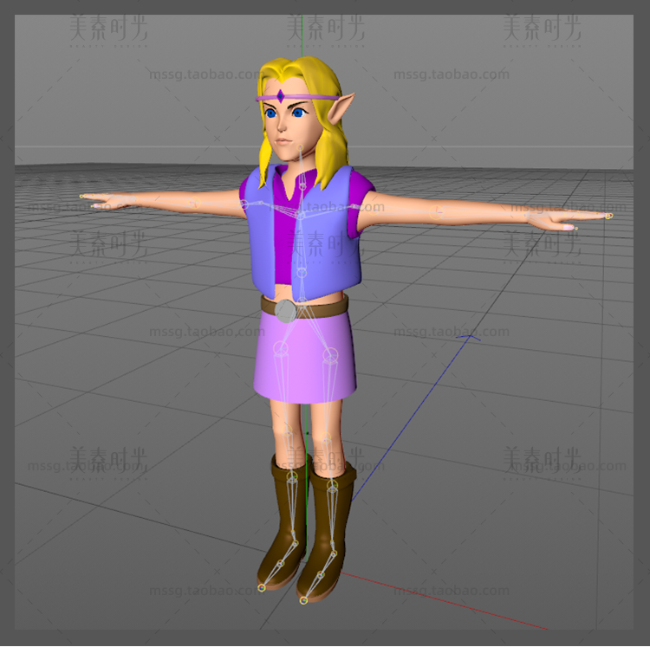Click the character's pointed elf ear

click(341, 108)
